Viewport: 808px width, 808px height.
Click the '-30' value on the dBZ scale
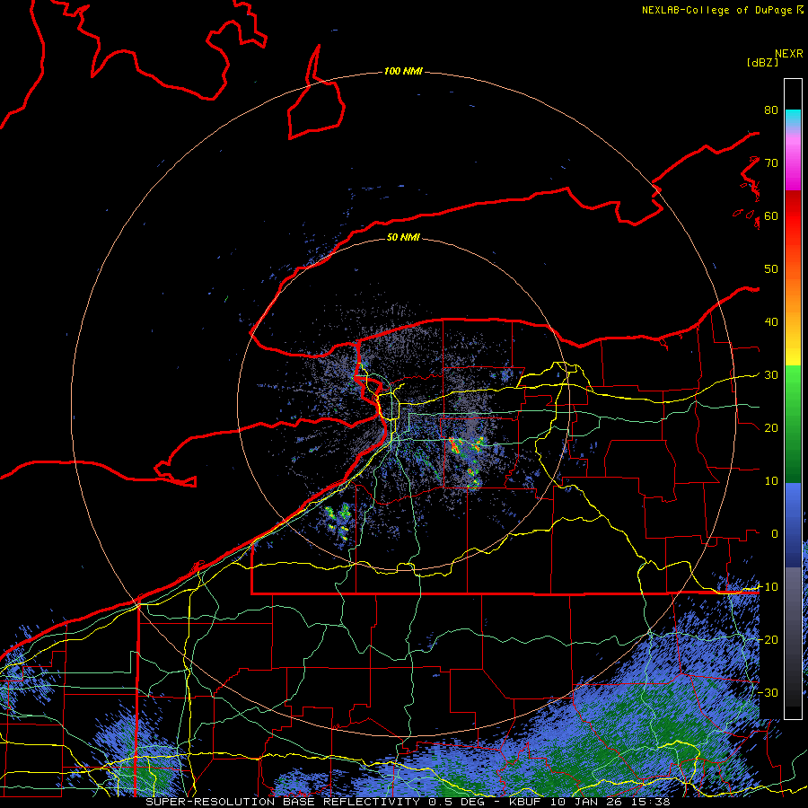[768, 693]
